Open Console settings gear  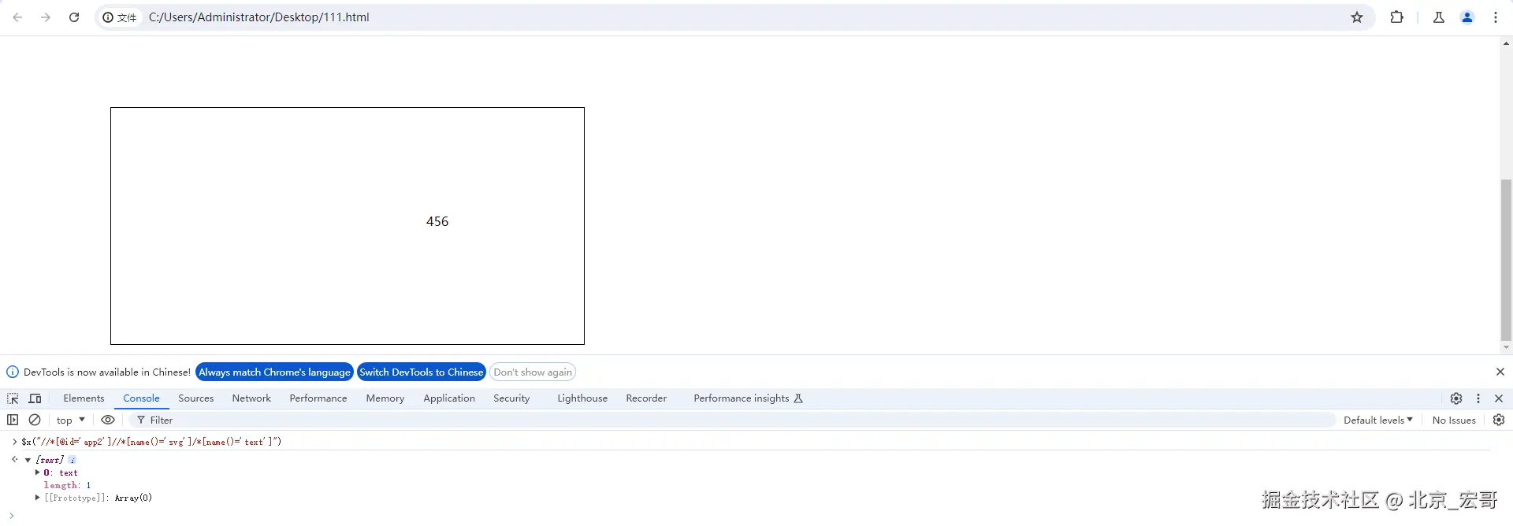click(x=1499, y=420)
